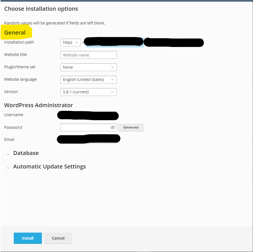The width and height of the screenshot is (253, 252).
Task: Click the Plugin/theme set label
Action: coord(20,67)
